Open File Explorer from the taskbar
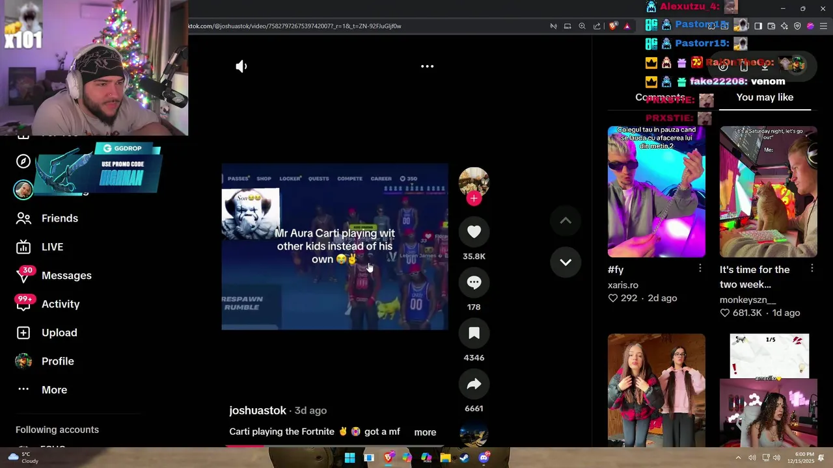833x468 pixels. [445, 458]
